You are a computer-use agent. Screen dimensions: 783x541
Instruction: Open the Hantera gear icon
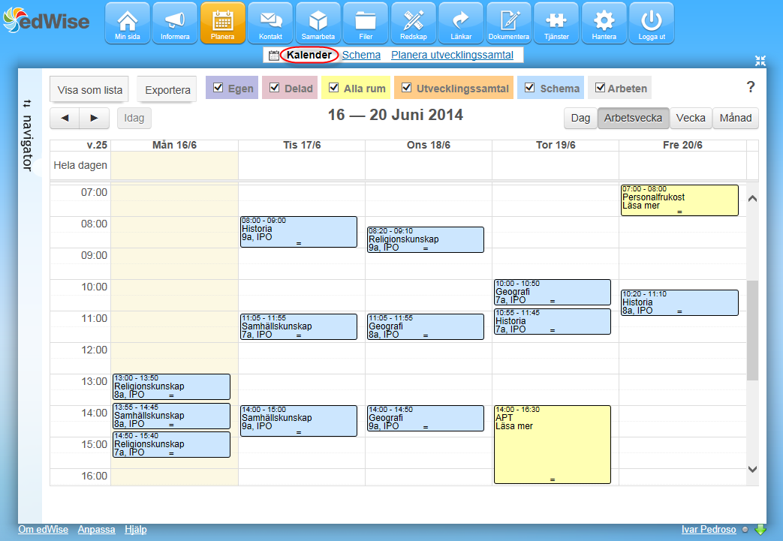604,23
